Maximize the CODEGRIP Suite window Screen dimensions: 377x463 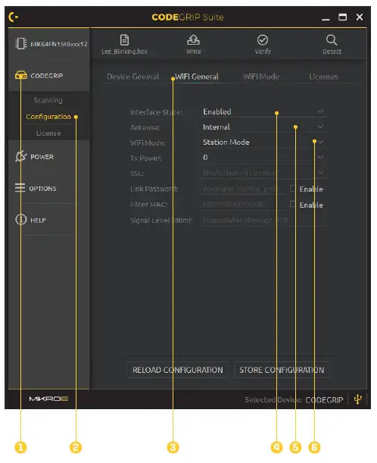[x=342, y=17]
